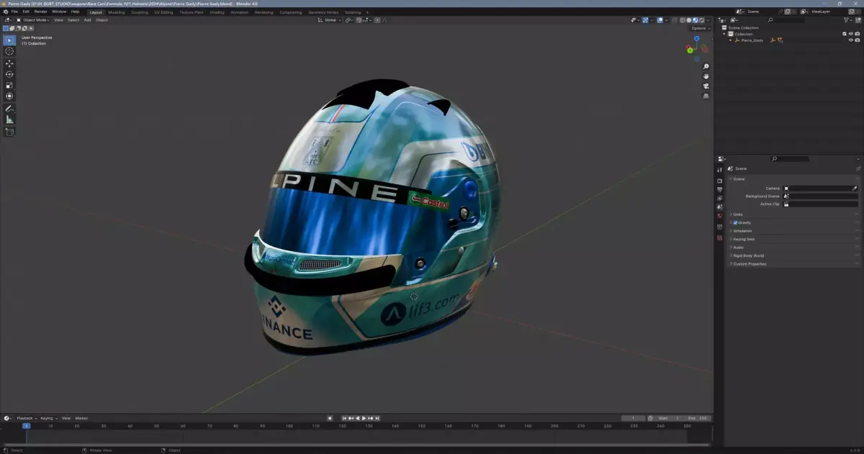
Task: Open the viewport Add menu
Action: click(x=87, y=20)
